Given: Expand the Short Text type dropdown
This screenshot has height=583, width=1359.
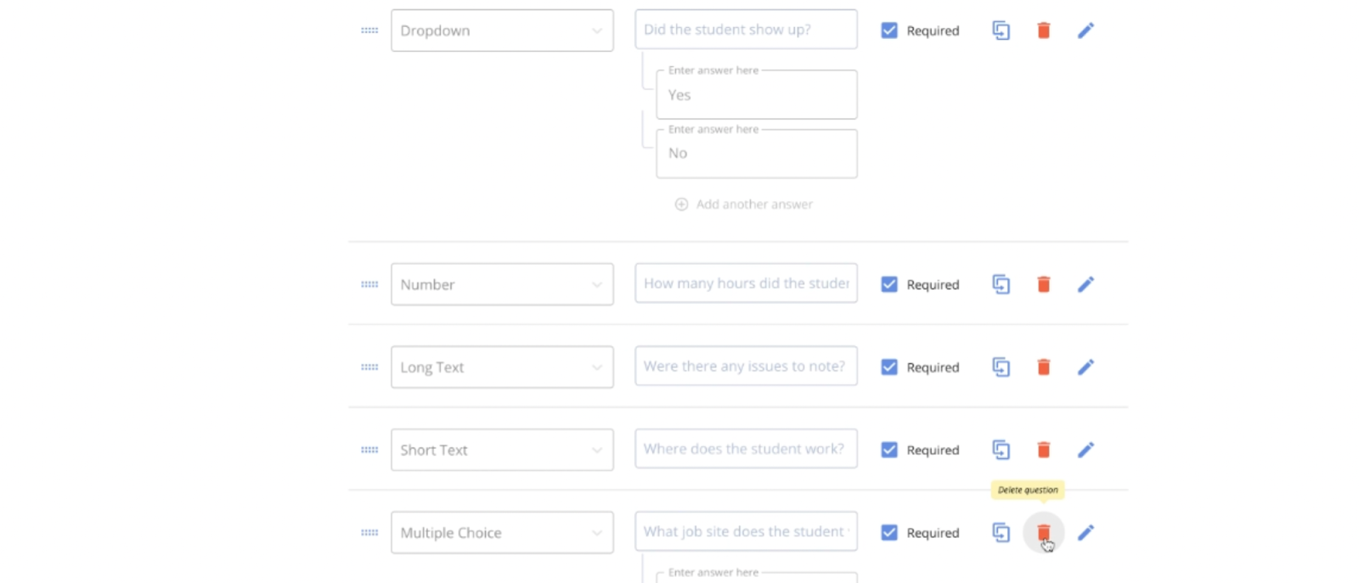Looking at the screenshot, I should [x=502, y=450].
